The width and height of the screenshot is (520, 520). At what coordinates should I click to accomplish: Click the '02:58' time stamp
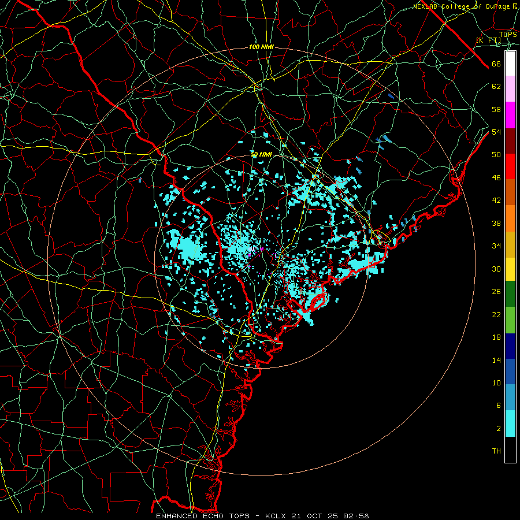356,516
